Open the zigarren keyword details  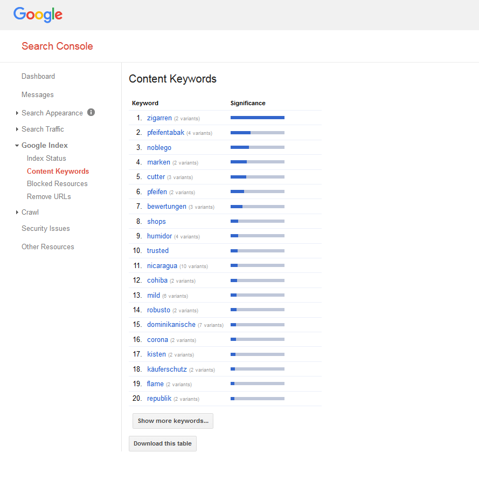[x=159, y=118]
